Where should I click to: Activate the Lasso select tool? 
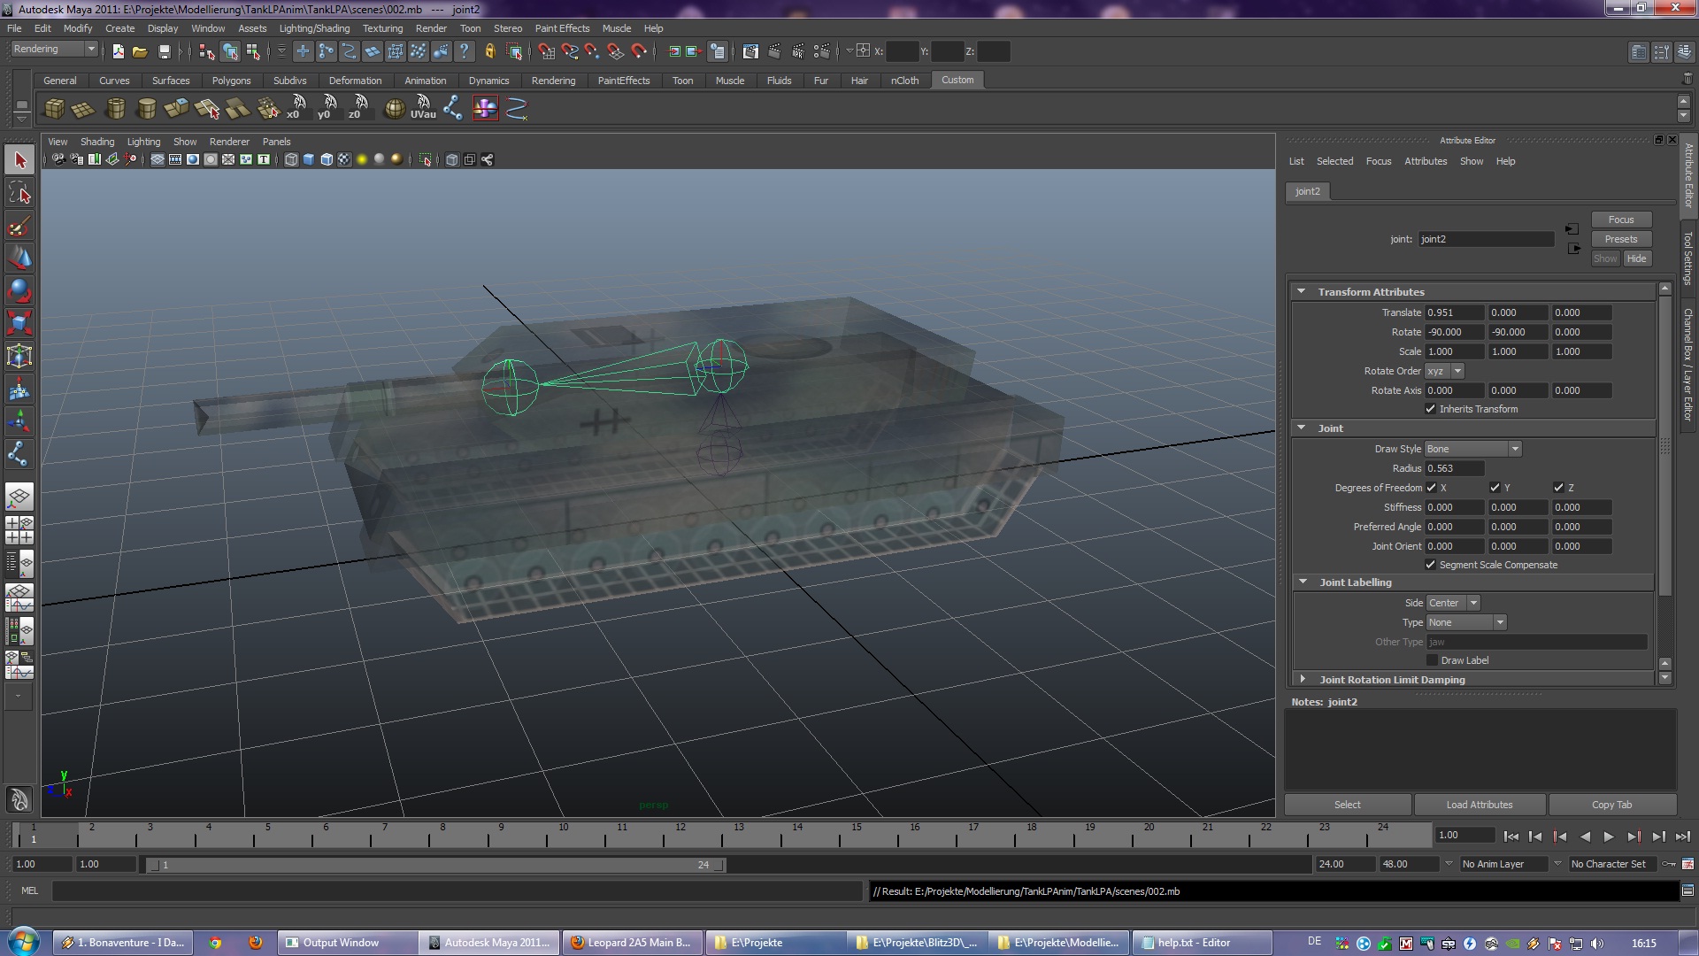(x=19, y=193)
